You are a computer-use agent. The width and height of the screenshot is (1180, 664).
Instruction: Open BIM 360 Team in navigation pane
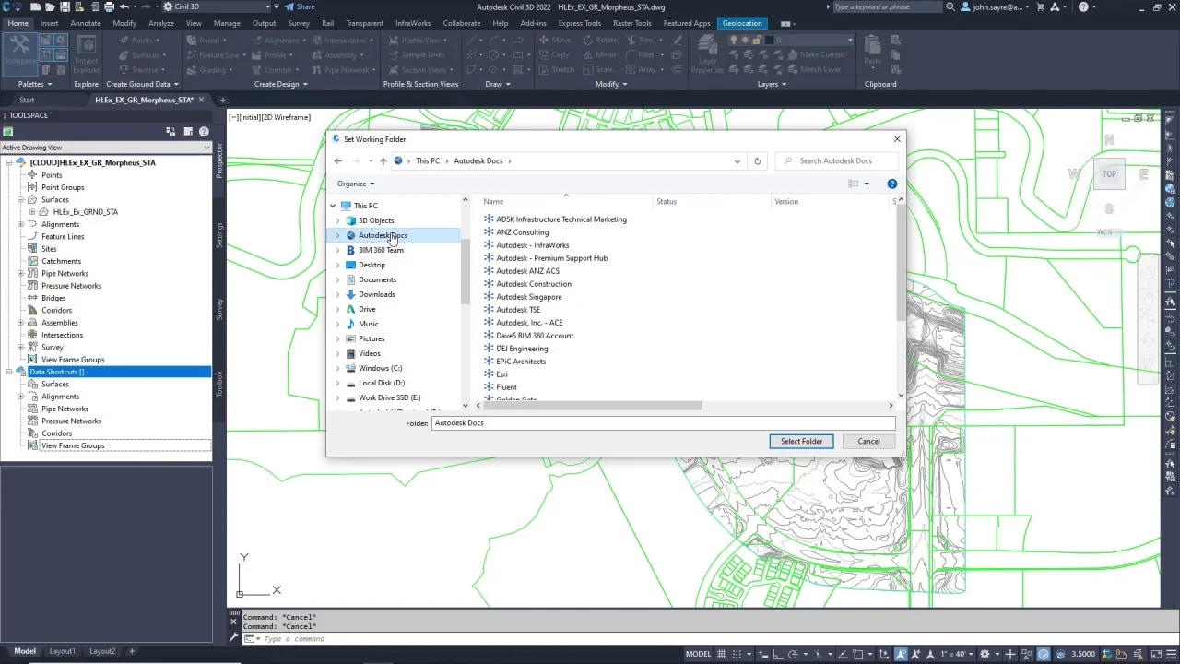pos(381,250)
